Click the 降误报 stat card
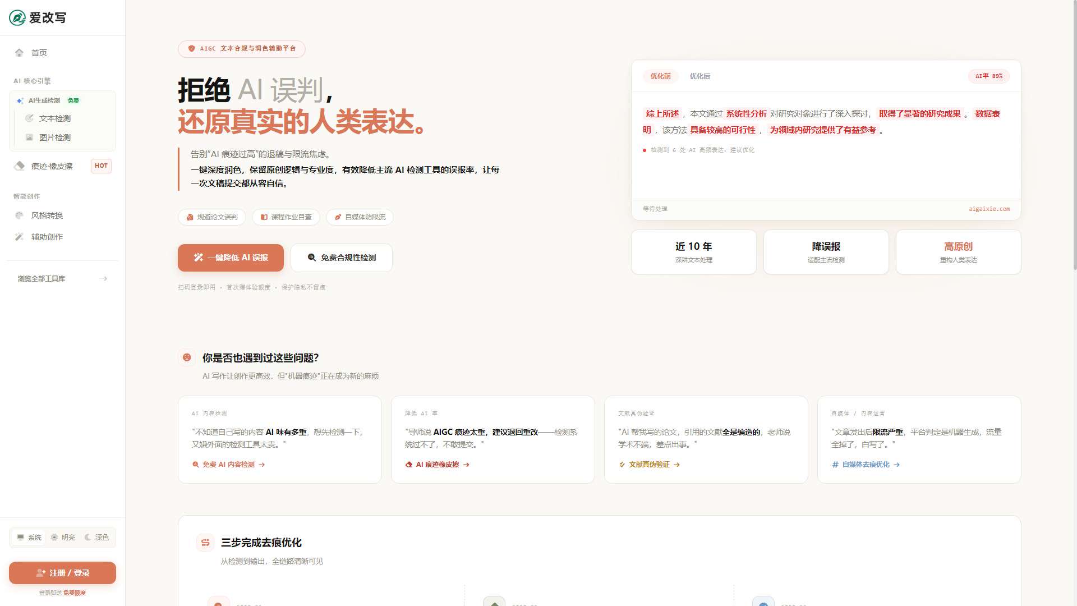 [x=826, y=252]
